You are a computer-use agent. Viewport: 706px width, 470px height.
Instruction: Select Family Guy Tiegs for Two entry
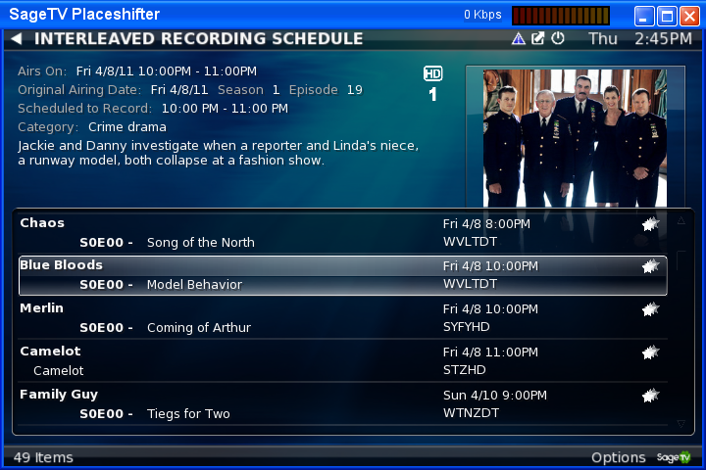pyautogui.click(x=342, y=403)
